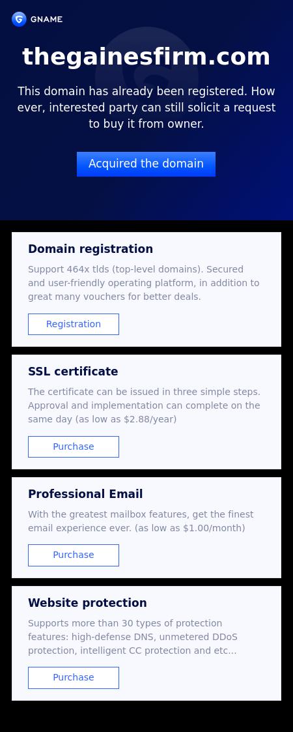The image size is (293, 732).
Task: Click the thegainesfirm.com domain heading
Action: pos(146,57)
